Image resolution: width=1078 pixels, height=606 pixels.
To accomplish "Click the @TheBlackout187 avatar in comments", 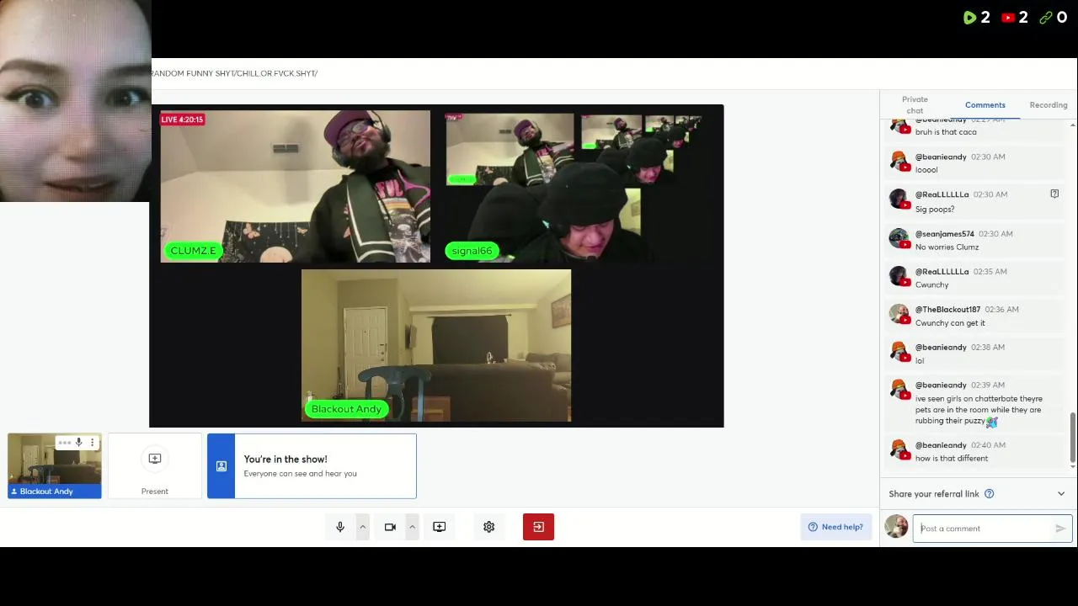I will [899, 315].
